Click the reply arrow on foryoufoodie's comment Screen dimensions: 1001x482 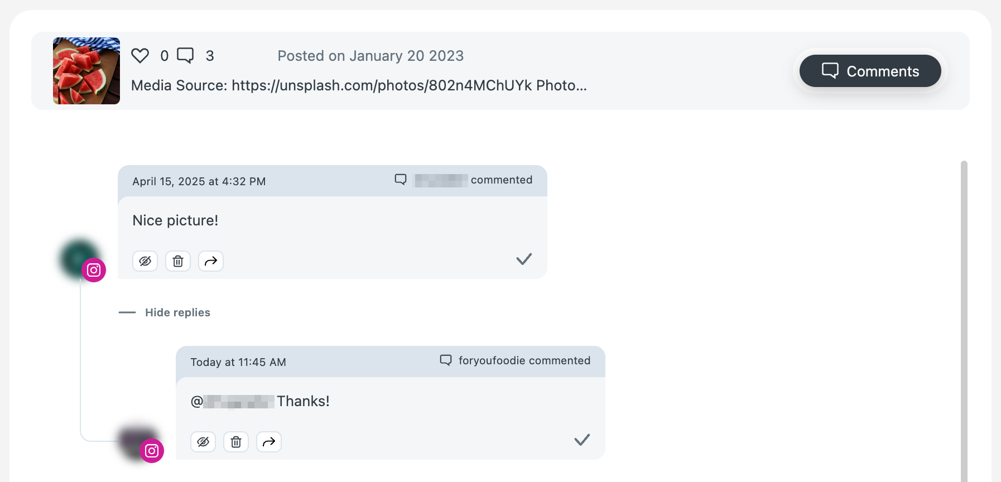point(268,441)
